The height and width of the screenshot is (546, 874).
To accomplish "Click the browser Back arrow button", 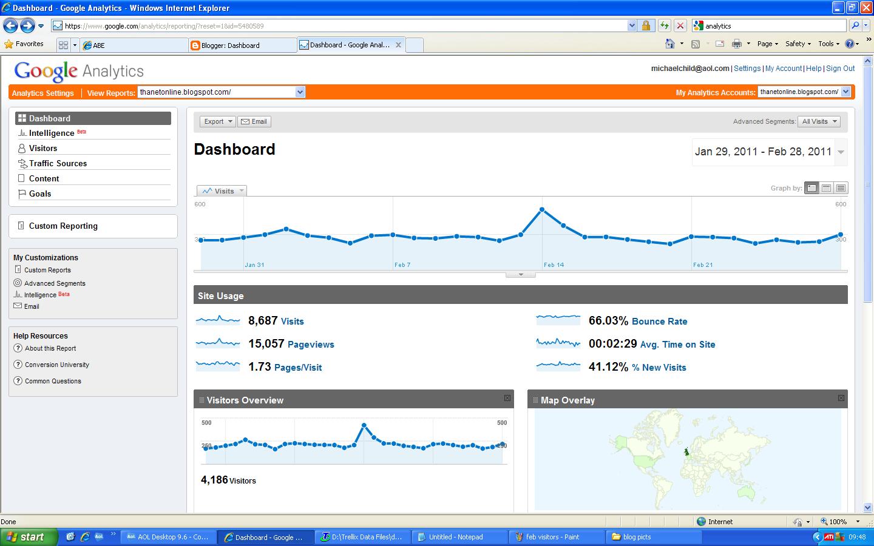I will coord(10,25).
